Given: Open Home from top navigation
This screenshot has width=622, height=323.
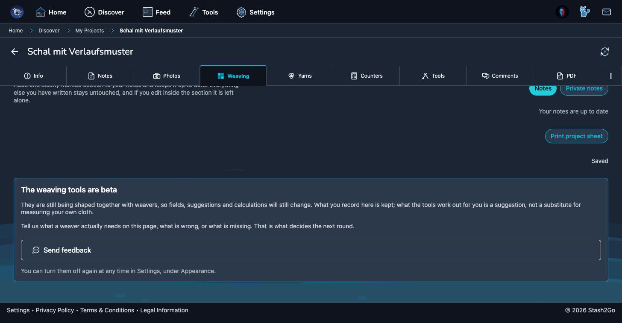Looking at the screenshot, I should [x=51, y=12].
